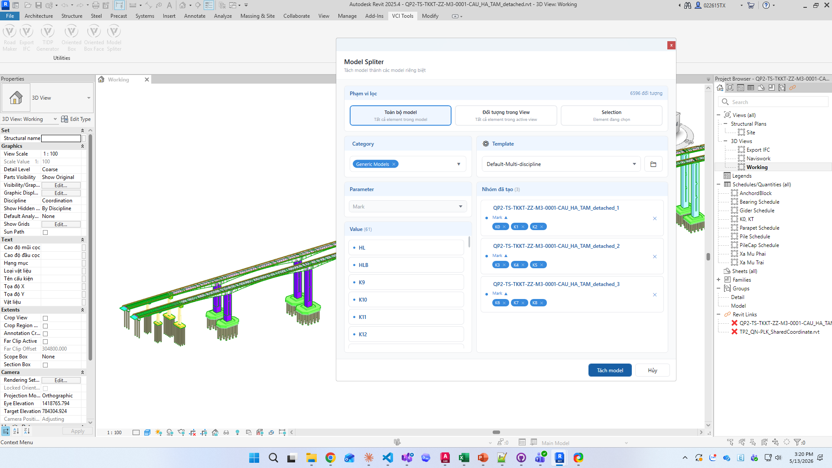Enable the Crop View checkbox
Image resolution: width=832 pixels, height=468 pixels.
45,318
